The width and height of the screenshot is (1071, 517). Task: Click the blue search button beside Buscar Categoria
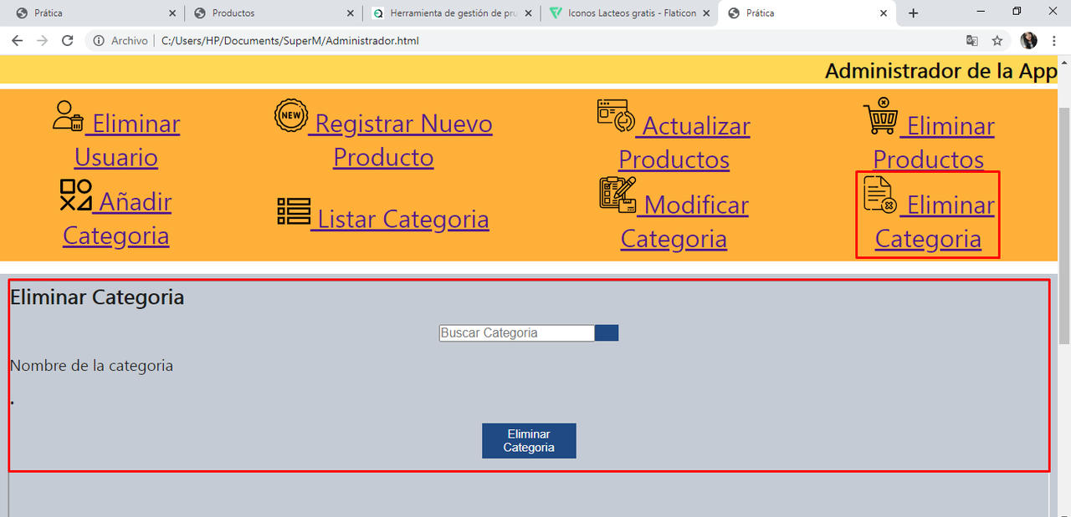coord(607,332)
